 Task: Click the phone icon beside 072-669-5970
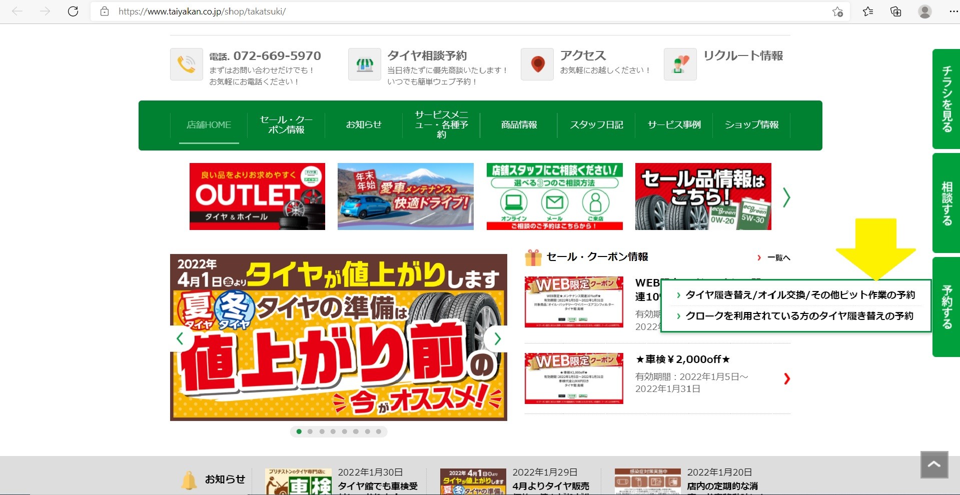click(186, 64)
